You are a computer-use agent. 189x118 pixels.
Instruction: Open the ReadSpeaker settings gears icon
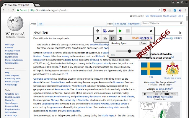[97, 38]
